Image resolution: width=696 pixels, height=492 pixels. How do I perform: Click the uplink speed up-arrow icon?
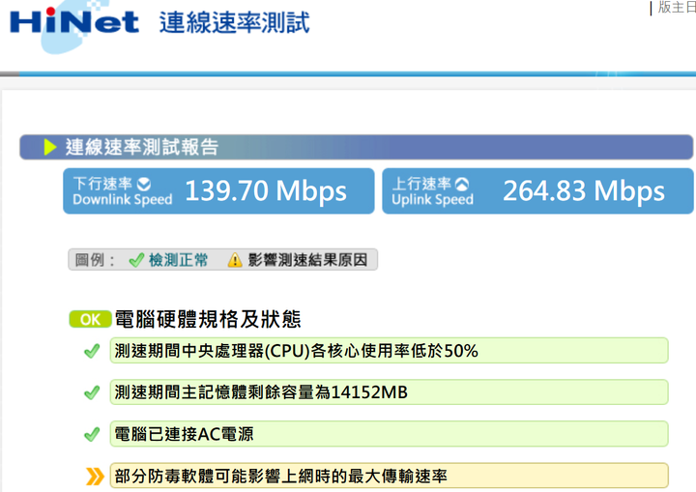point(462,184)
